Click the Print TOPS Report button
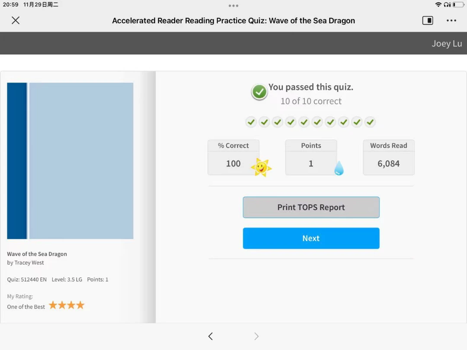 311,207
